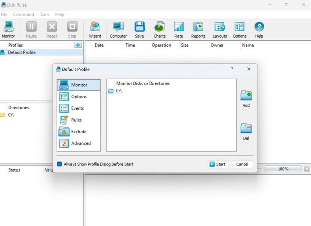Open the Tools menu

(45, 14)
